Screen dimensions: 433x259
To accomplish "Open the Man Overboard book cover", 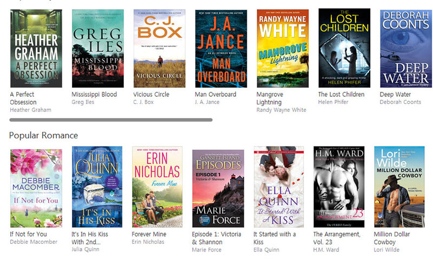I will [x=221, y=49].
